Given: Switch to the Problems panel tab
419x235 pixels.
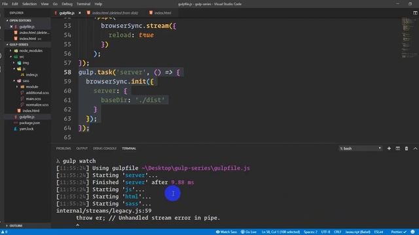Looking at the screenshot, I should point(64,148).
